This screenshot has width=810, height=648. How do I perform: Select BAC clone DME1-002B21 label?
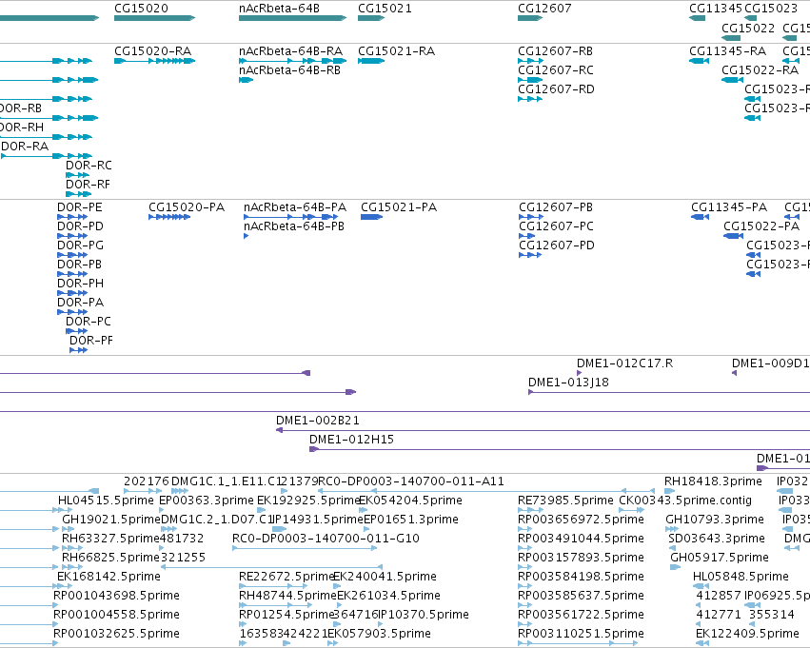(318, 421)
